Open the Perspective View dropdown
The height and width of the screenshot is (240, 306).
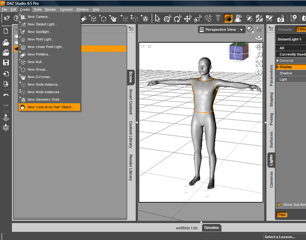221,30
